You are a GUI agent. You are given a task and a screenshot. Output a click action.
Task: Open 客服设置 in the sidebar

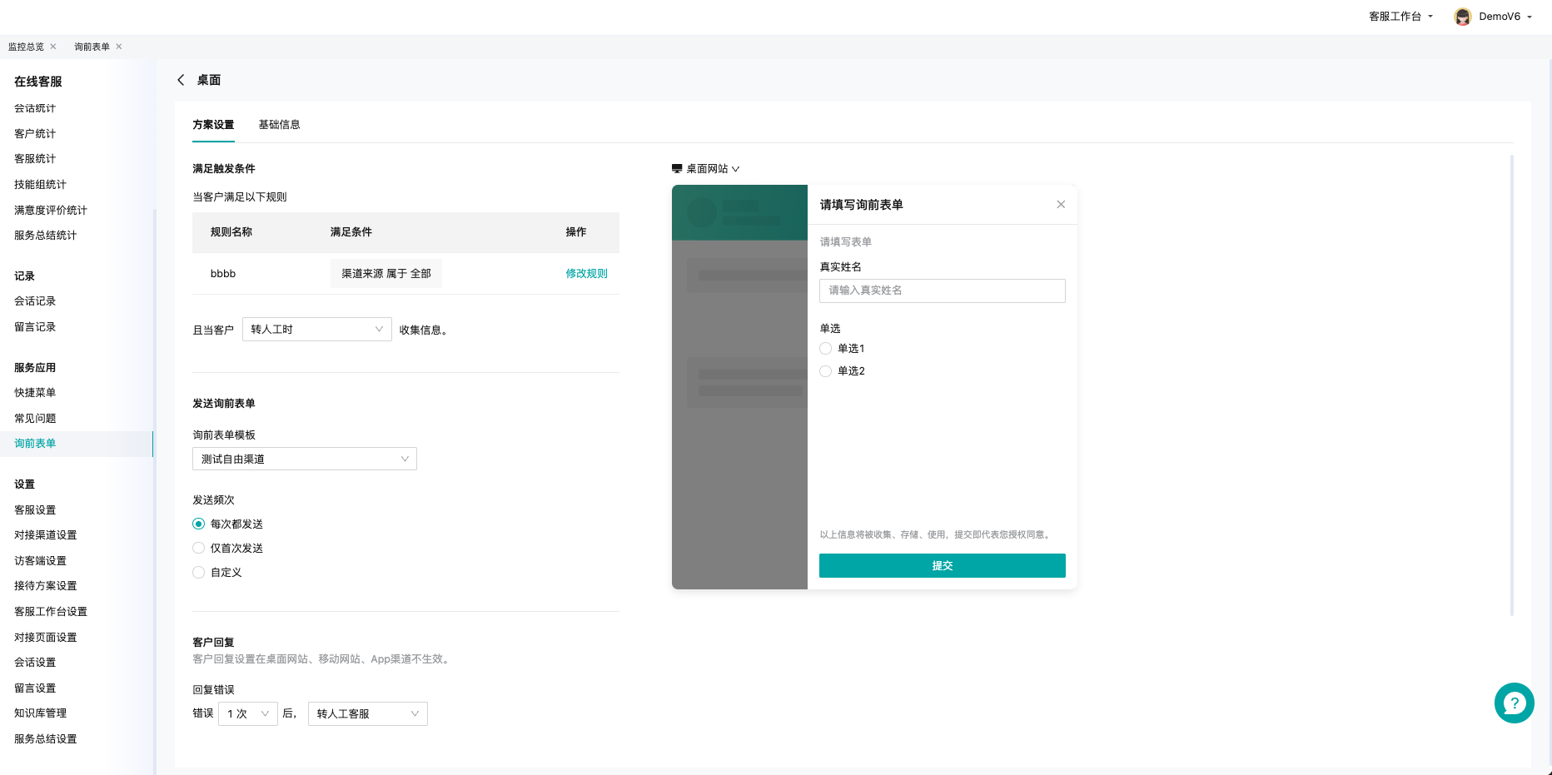(x=35, y=509)
